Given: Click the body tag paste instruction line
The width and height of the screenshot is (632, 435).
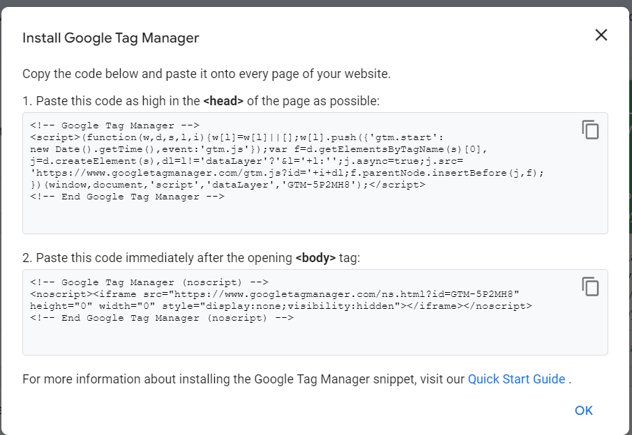Looking at the screenshot, I should [x=191, y=258].
